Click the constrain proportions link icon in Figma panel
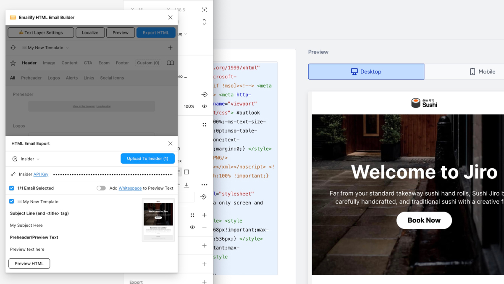The image size is (504, 284). (x=204, y=22)
